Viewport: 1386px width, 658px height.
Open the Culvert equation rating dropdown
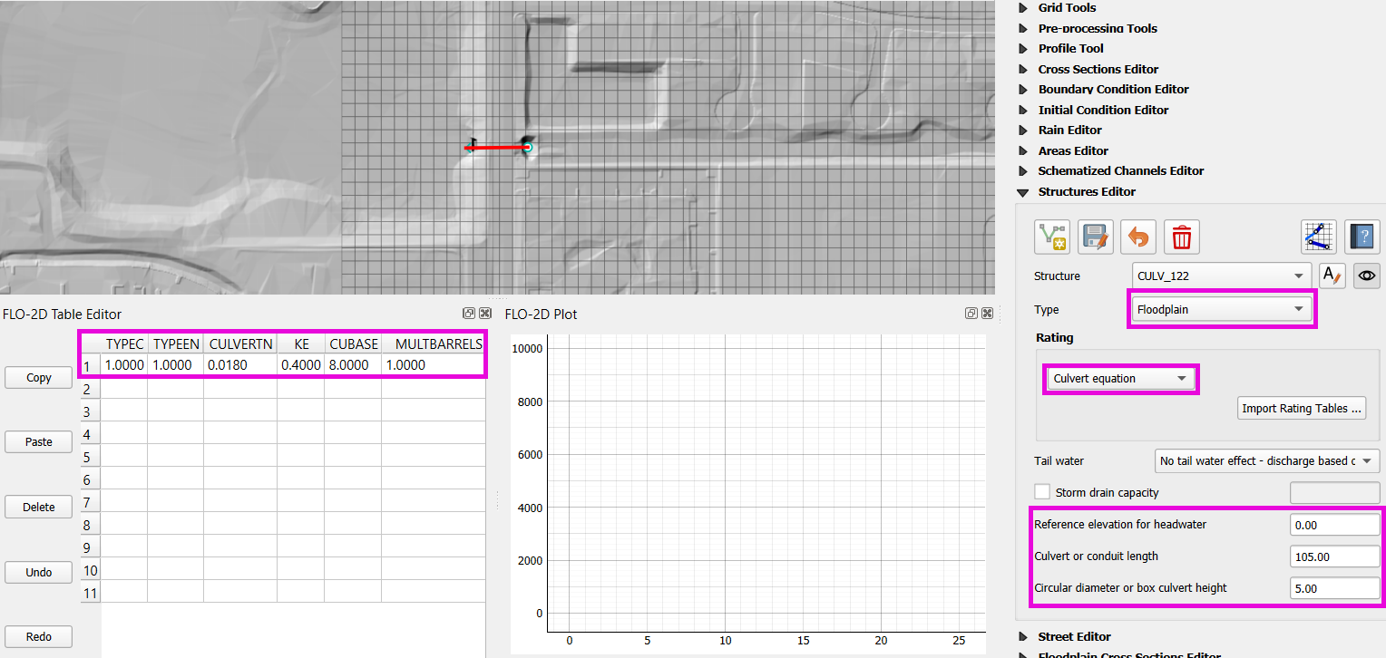click(1120, 379)
